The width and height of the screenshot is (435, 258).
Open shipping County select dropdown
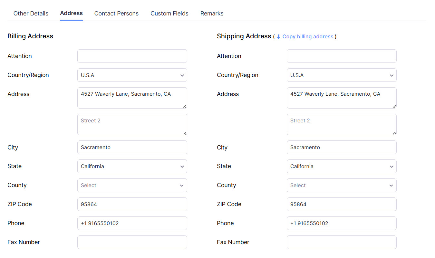point(342,186)
